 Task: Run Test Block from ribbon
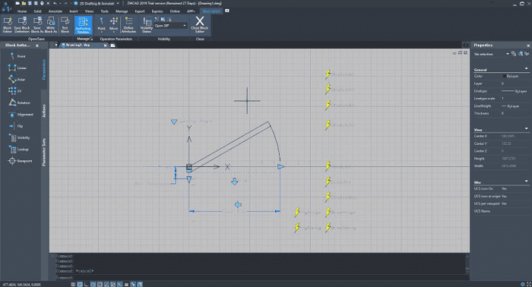(65, 25)
